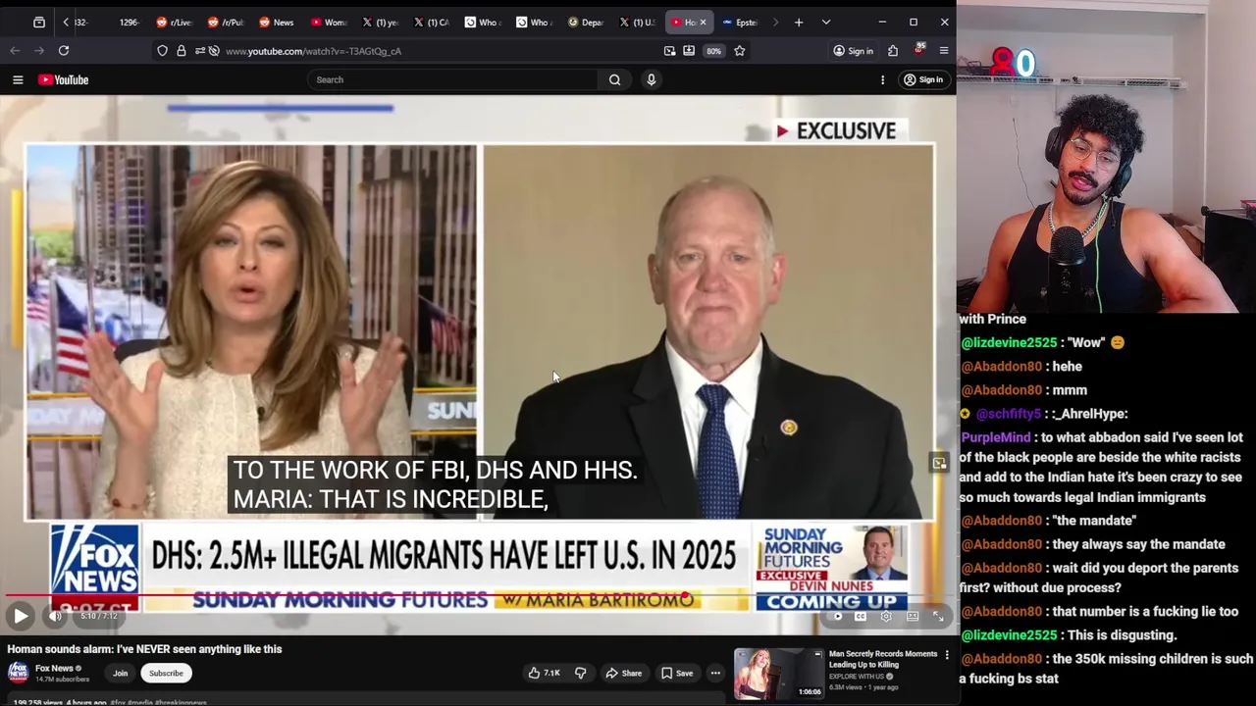Viewport: 1256px width, 706px height.
Task: Open a new browser tab
Action: (x=799, y=22)
